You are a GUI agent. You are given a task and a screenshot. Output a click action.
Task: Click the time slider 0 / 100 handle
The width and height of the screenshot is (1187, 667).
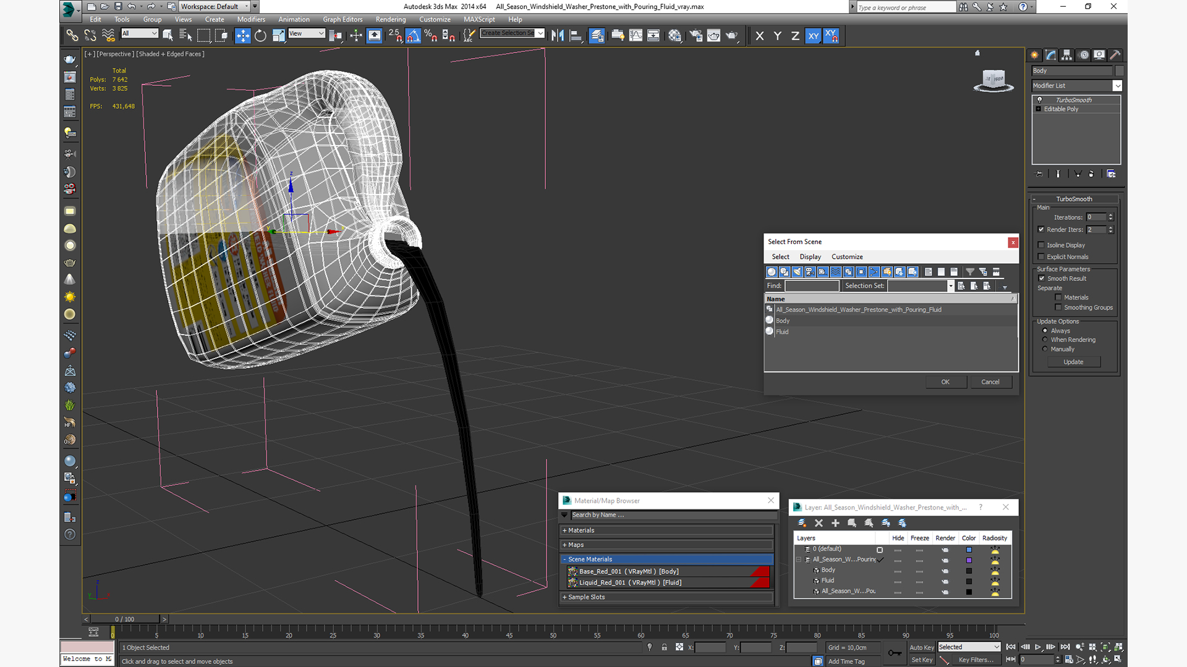pyautogui.click(x=126, y=619)
